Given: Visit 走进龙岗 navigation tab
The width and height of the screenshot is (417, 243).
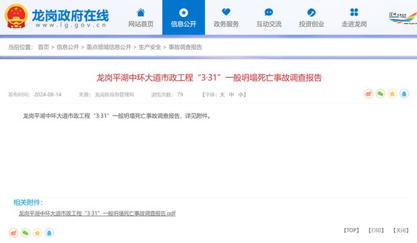Looking at the screenshot, I should click(354, 18).
